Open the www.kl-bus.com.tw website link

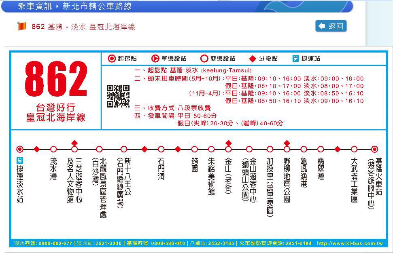point(350,243)
